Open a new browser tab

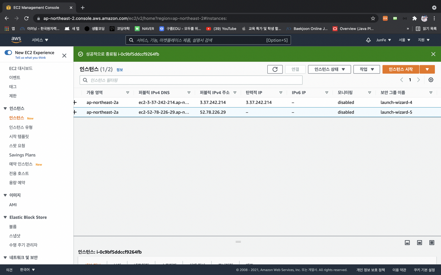click(83, 8)
